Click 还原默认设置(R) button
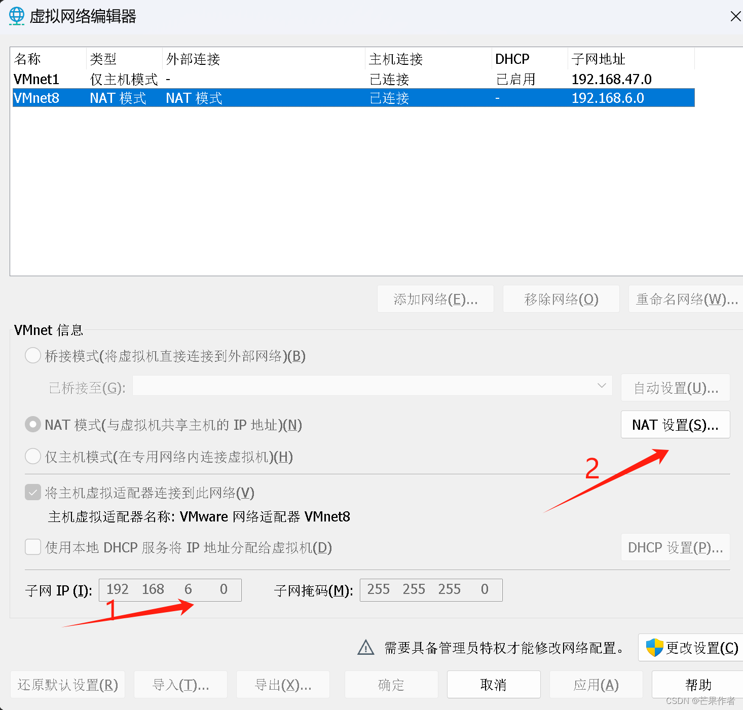This screenshot has height=710, width=743. [x=67, y=685]
